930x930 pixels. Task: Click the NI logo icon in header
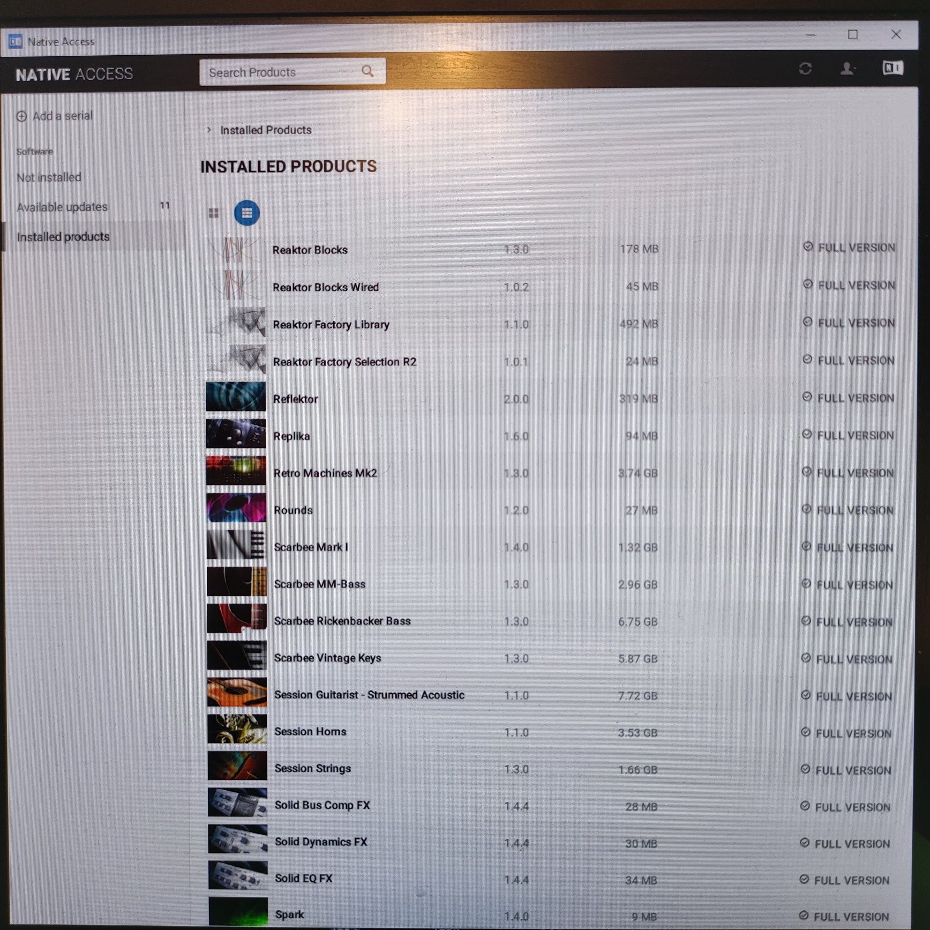pos(892,68)
